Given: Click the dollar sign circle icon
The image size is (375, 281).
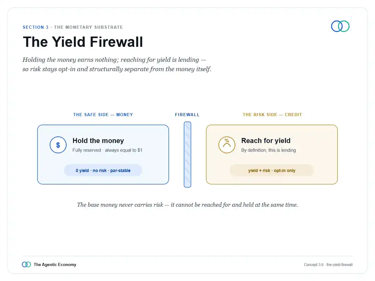Looking at the screenshot, I should coord(58,145).
